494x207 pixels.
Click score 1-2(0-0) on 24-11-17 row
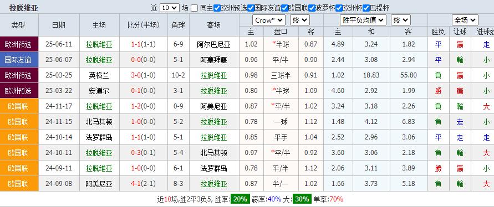click(x=144, y=106)
